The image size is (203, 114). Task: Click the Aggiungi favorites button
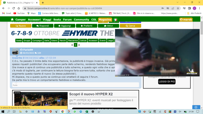tap(65, 26)
